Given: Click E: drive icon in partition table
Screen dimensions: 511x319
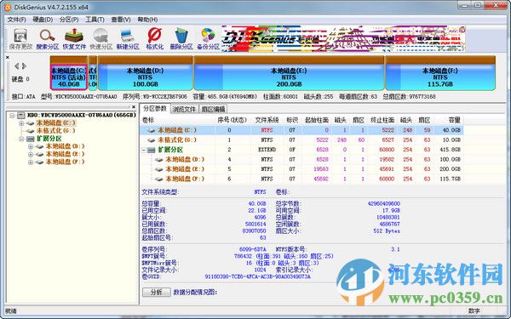Looking at the screenshot, I should (158, 169).
